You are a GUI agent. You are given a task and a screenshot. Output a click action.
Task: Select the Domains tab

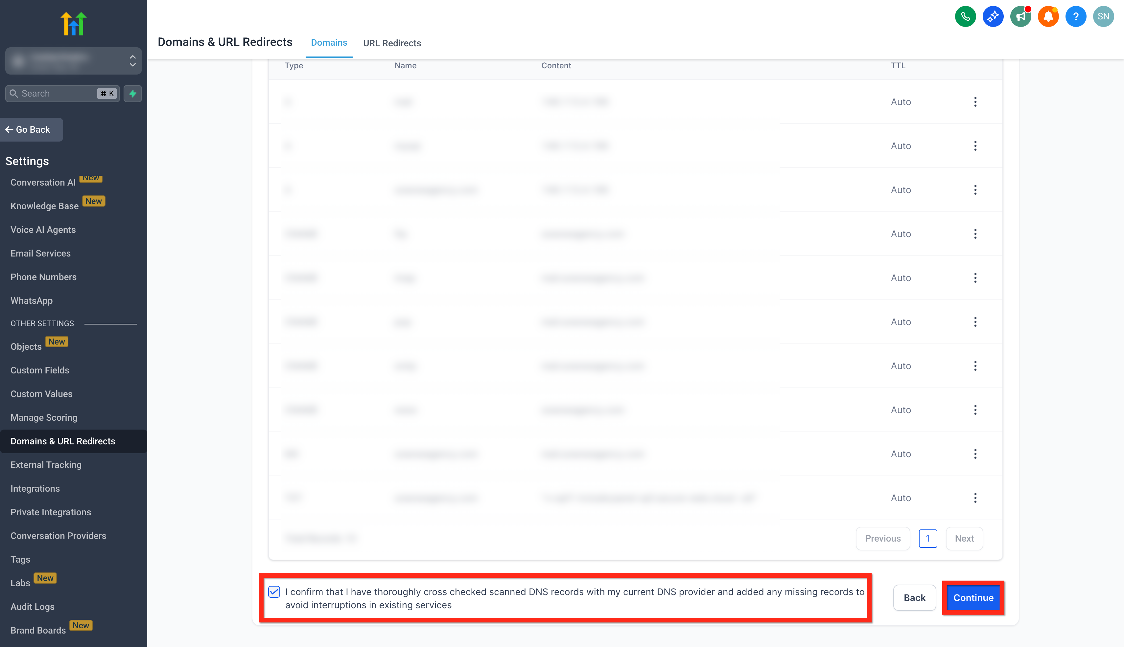pyautogui.click(x=329, y=43)
